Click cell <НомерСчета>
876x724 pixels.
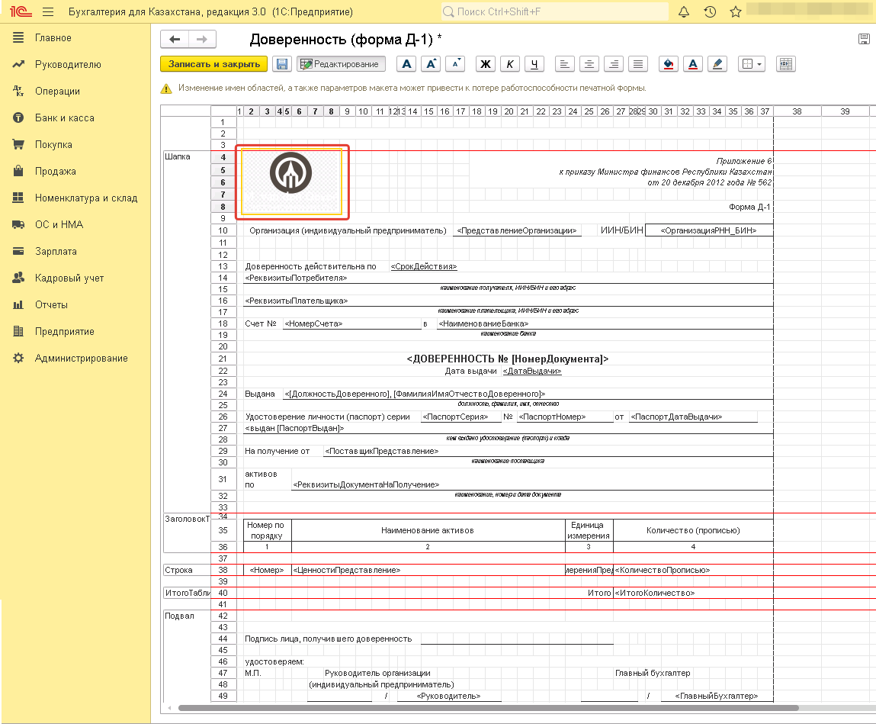coord(352,323)
